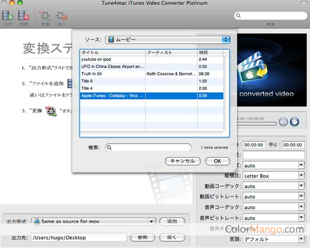The width and height of the screenshot is (310, 248).
Task: Select the "Title 9" row
Action: click(151, 81)
